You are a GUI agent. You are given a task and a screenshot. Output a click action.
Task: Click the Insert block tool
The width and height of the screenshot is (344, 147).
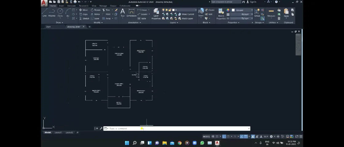(201, 13)
